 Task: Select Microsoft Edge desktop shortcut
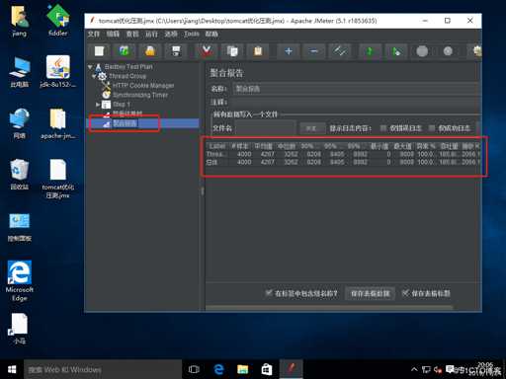pos(20,280)
